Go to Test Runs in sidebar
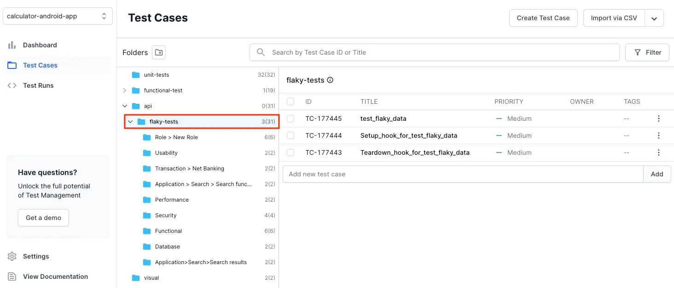Viewport: 674px width, 288px height. 38,85
